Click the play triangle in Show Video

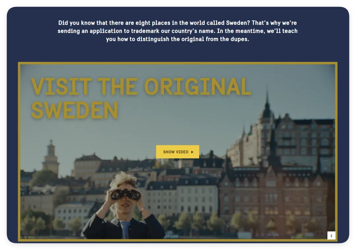click(192, 152)
